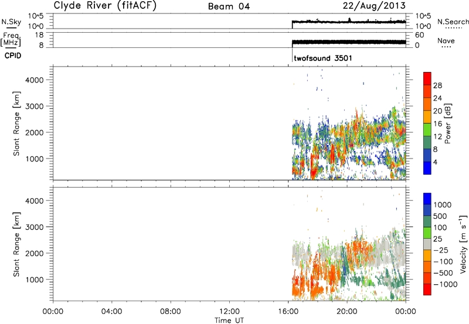Click the "2000" range tick of the power panel
Screen dimensions: 469x324
[35, 132]
